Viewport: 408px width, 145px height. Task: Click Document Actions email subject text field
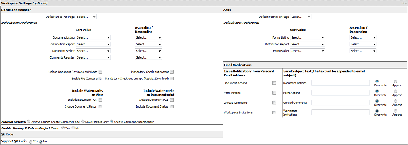click(x=340, y=83)
